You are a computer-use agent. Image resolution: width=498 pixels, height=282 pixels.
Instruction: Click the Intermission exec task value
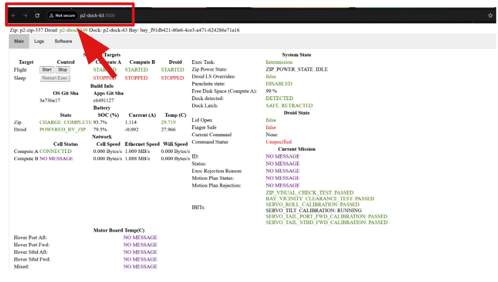click(x=279, y=62)
